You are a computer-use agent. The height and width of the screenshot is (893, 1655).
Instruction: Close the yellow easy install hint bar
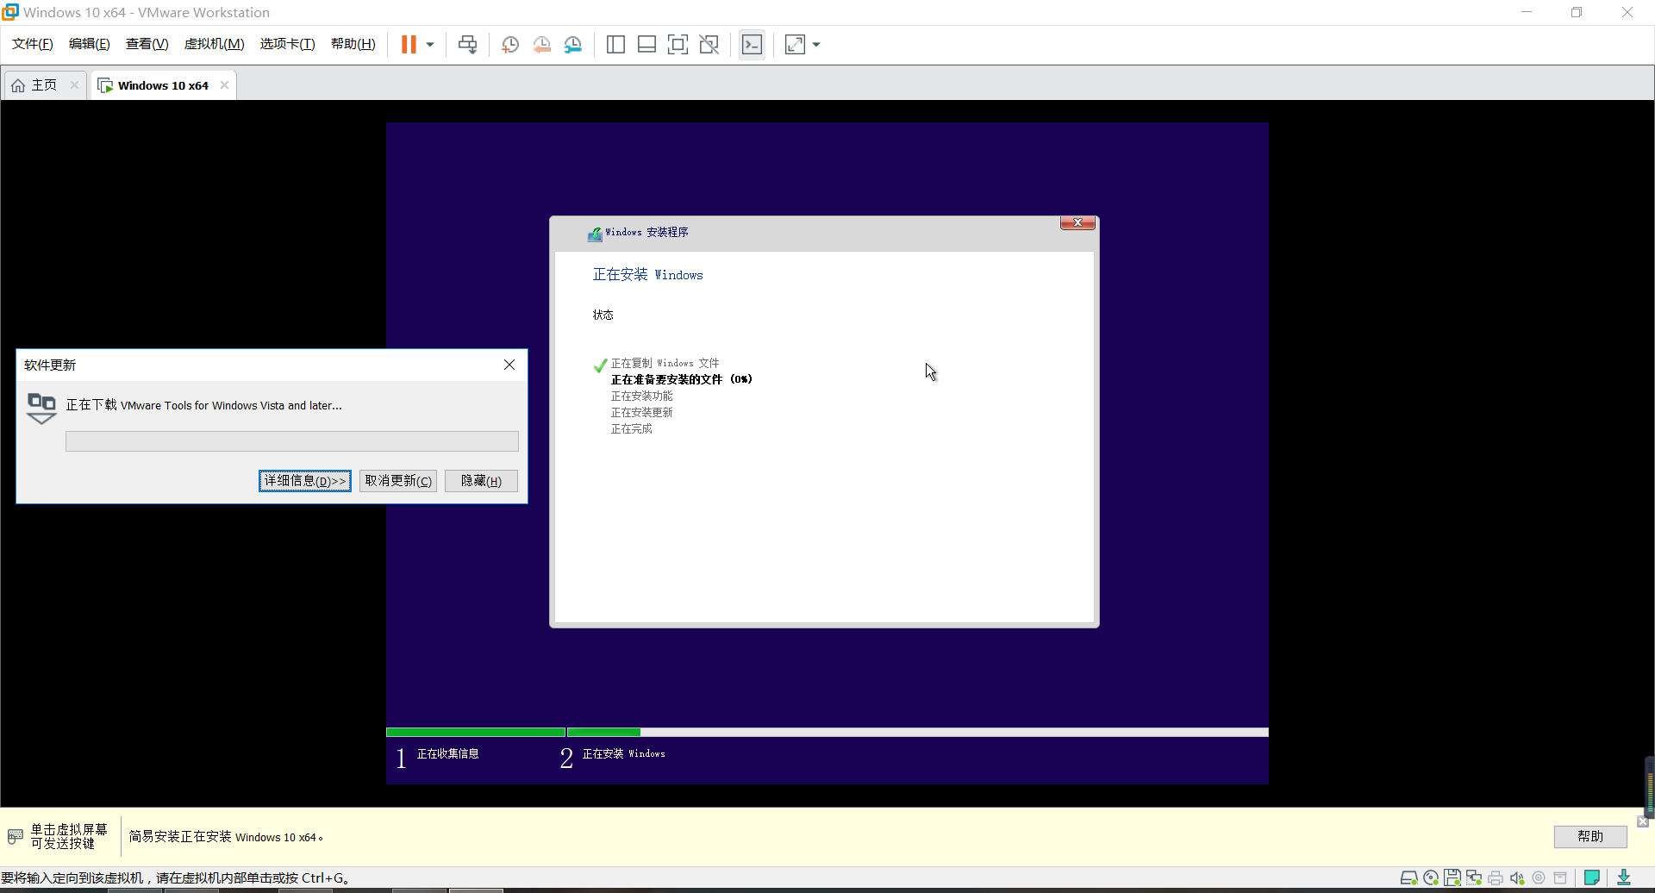coord(1643,821)
